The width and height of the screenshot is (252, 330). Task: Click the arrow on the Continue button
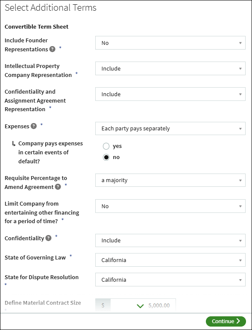click(238, 321)
